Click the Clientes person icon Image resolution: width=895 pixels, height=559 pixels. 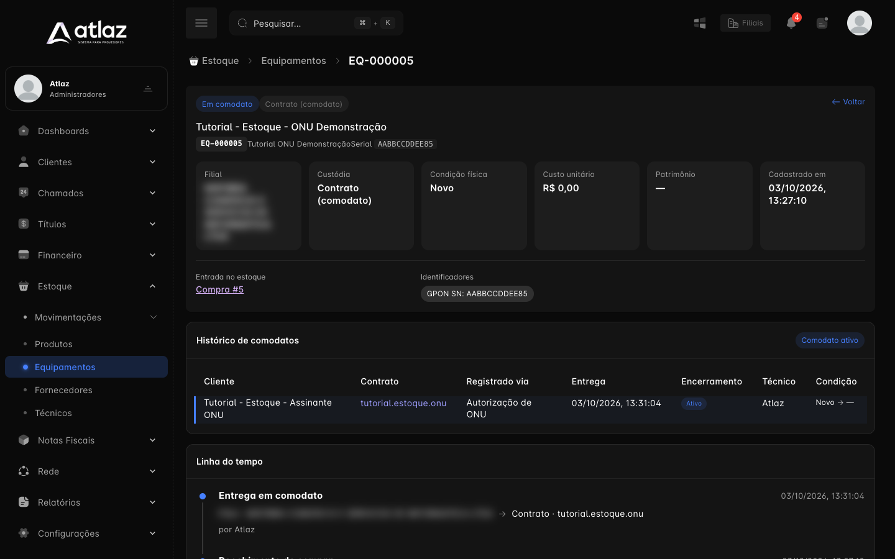[x=24, y=162]
